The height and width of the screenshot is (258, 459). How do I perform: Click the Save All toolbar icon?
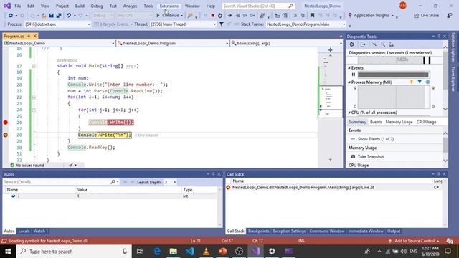59,16
